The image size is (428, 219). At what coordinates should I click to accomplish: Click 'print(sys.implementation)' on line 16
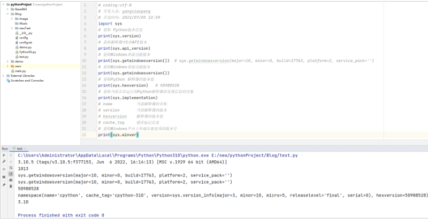pos(128,98)
